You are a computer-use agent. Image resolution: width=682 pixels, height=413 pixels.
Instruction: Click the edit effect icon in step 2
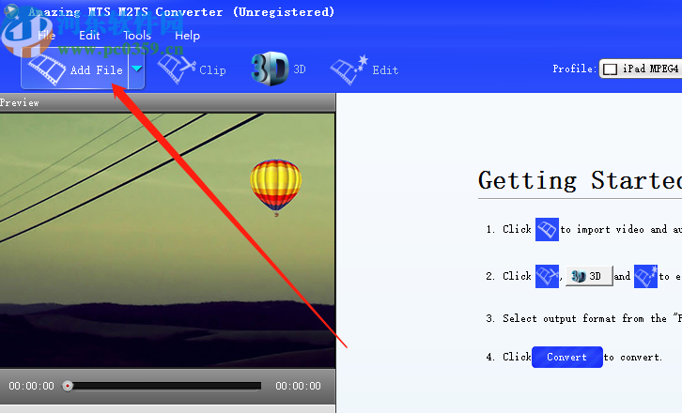point(645,276)
